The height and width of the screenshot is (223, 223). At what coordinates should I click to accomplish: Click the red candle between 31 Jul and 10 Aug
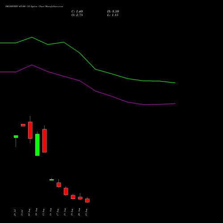tap(30, 130)
